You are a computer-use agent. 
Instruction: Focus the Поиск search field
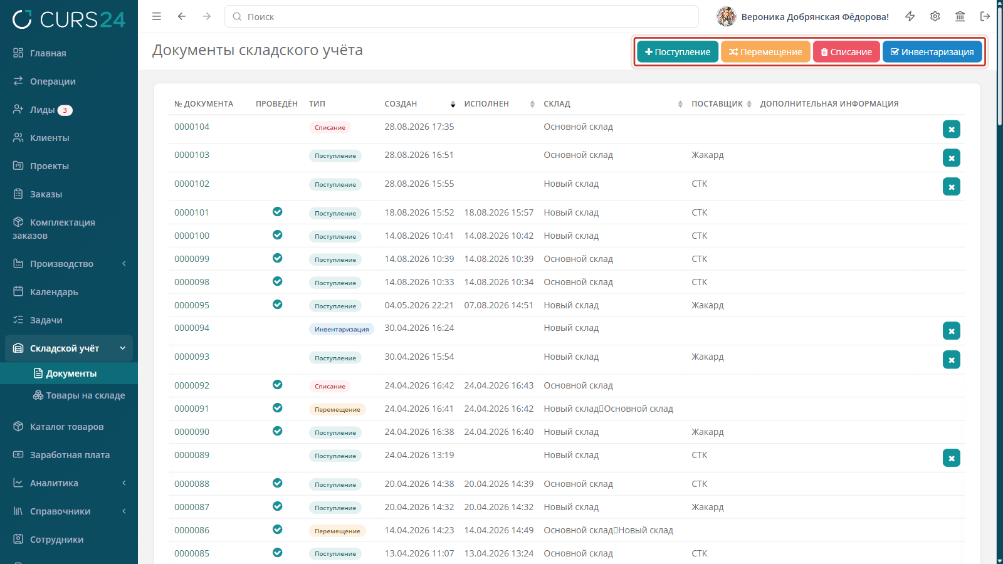point(461,16)
